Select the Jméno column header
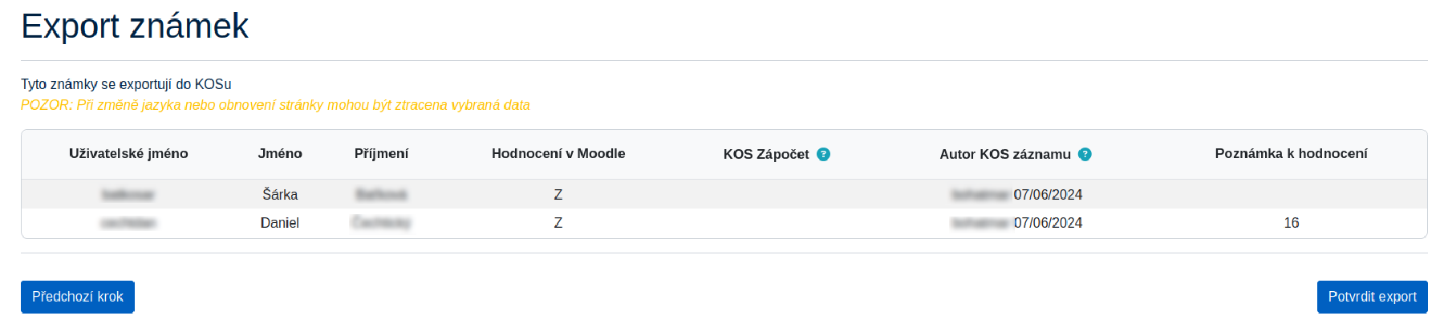 point(280,154)
